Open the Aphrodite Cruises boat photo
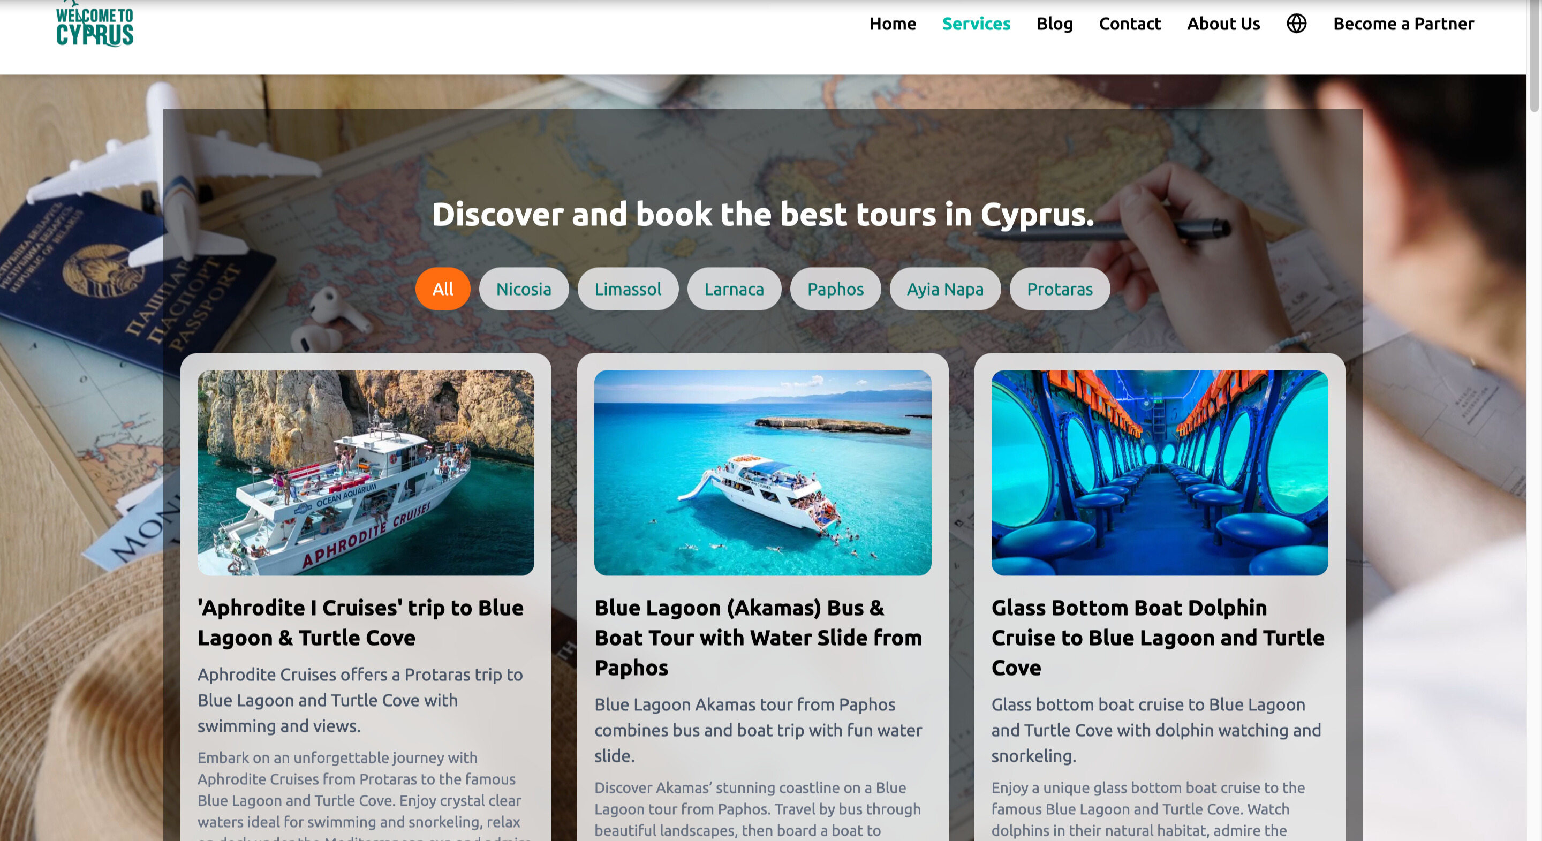 click(366, 472)
